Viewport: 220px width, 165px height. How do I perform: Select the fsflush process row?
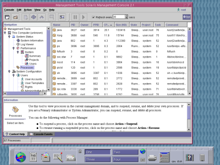(120, 51)
